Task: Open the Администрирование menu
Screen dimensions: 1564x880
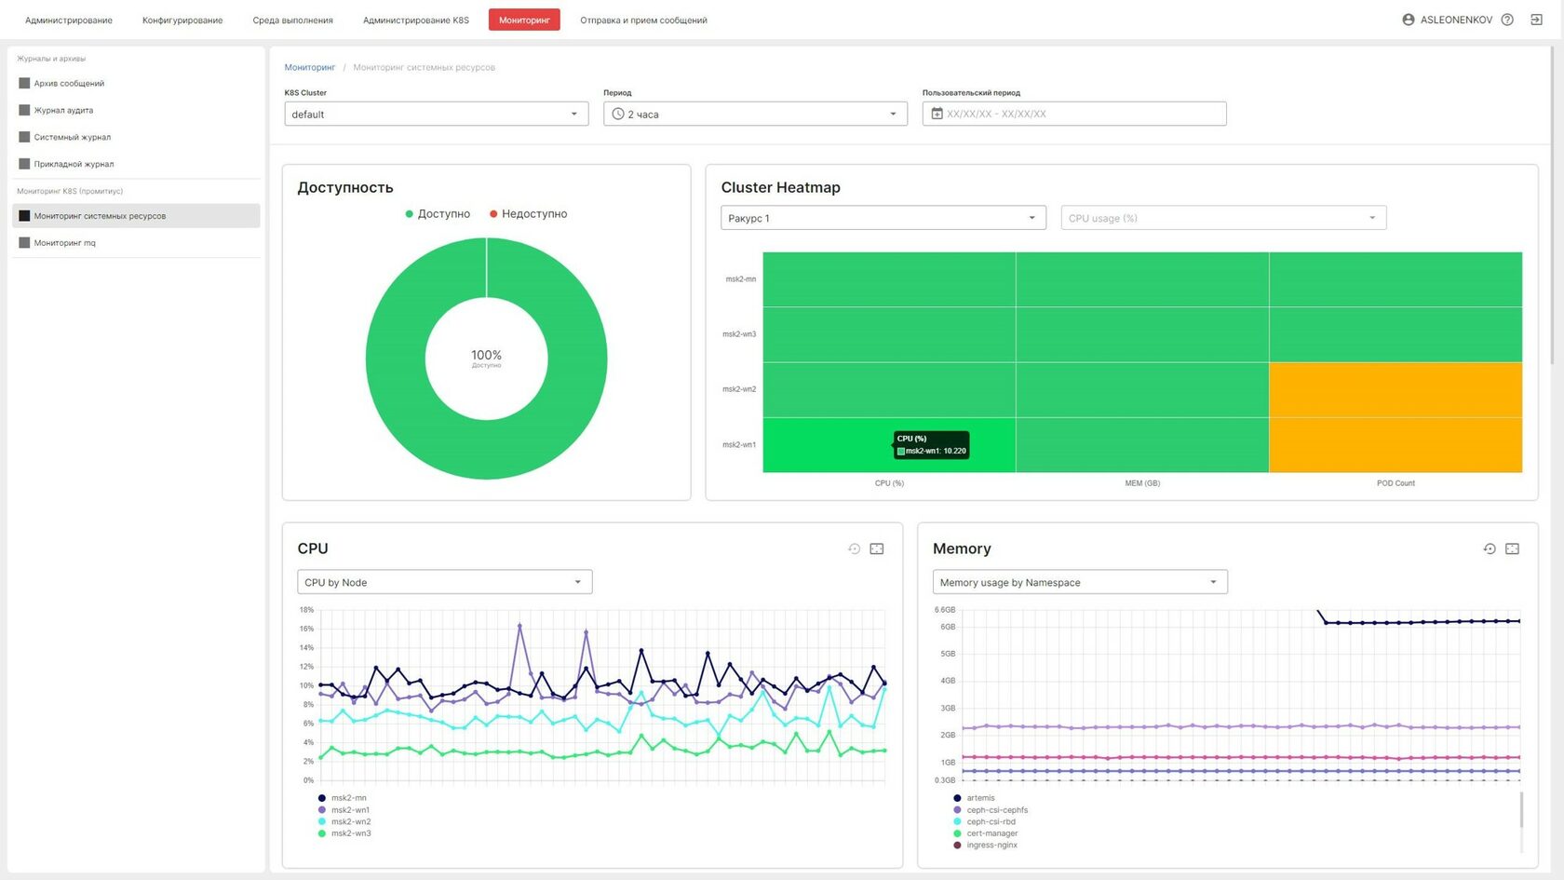Action: (x=69, y=20)
